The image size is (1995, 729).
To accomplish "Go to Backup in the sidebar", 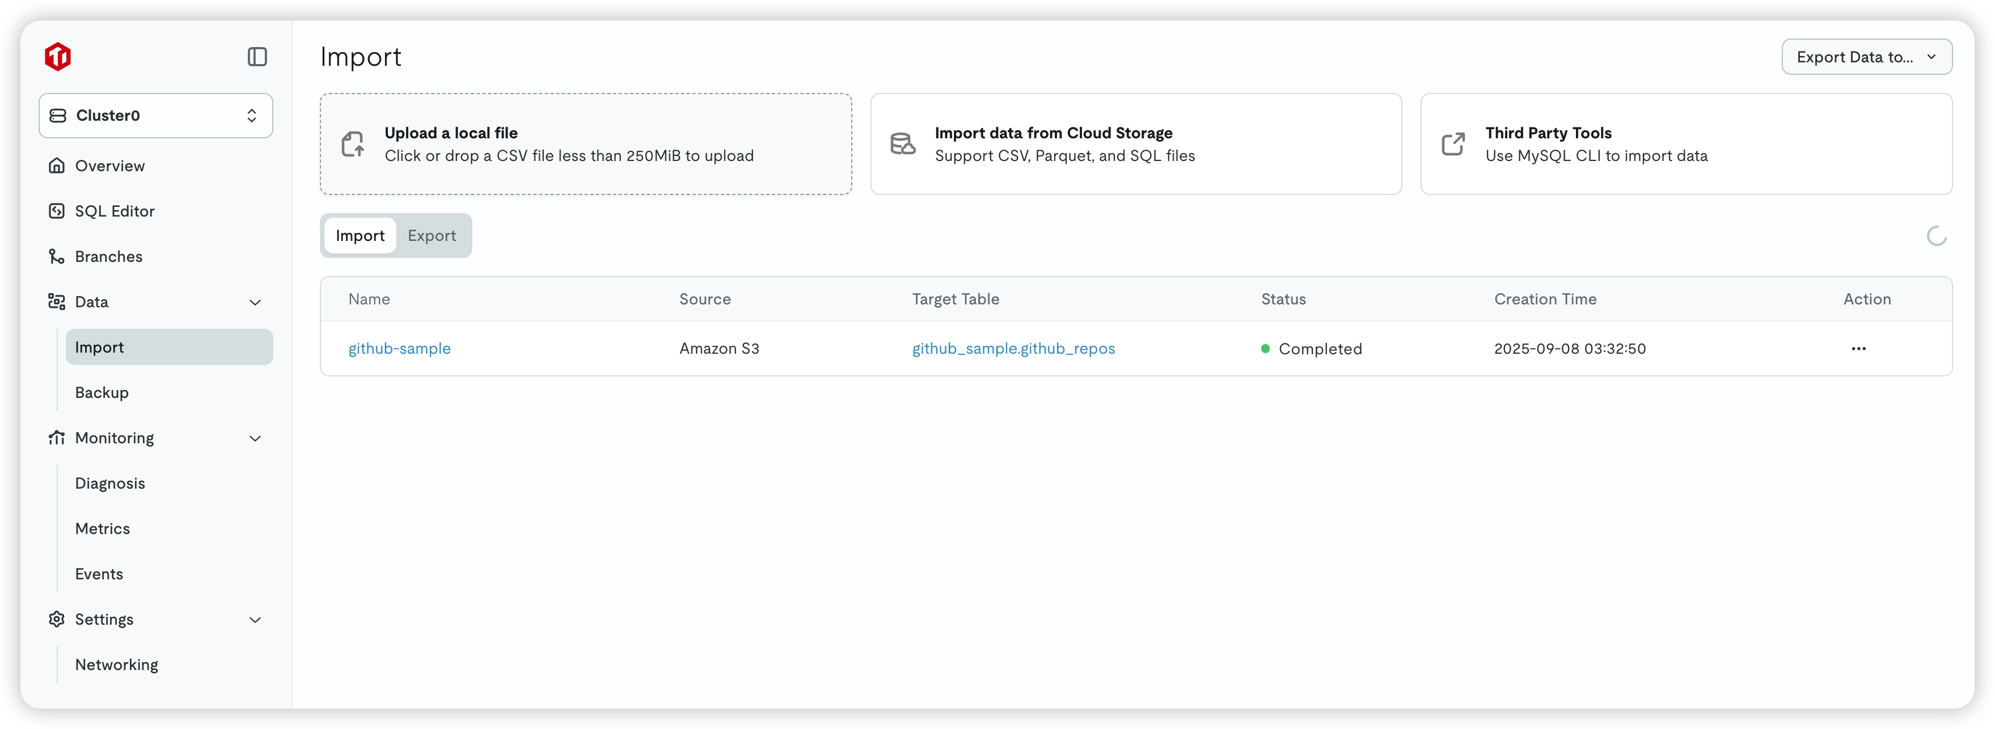I will pyautogui.click(x=102, y=392).
